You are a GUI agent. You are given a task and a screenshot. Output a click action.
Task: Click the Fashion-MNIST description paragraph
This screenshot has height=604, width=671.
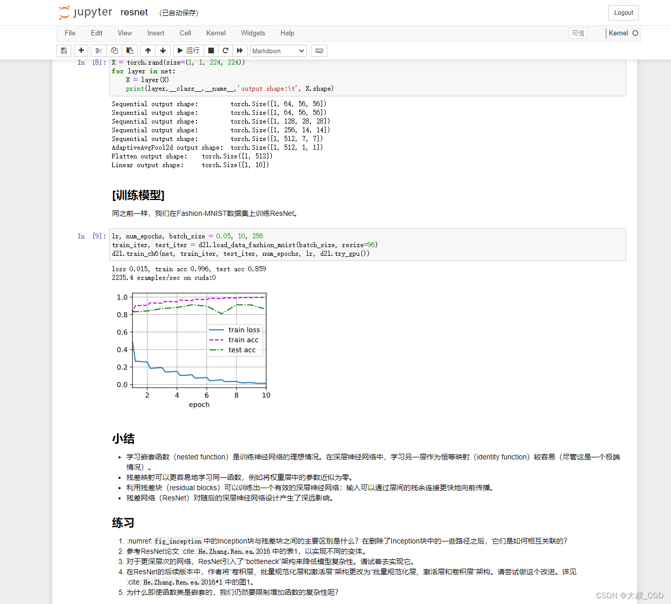click(205, 213)
